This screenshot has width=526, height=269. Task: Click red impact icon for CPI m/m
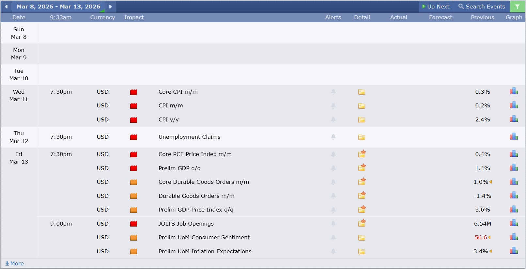[x=133, y=106]
